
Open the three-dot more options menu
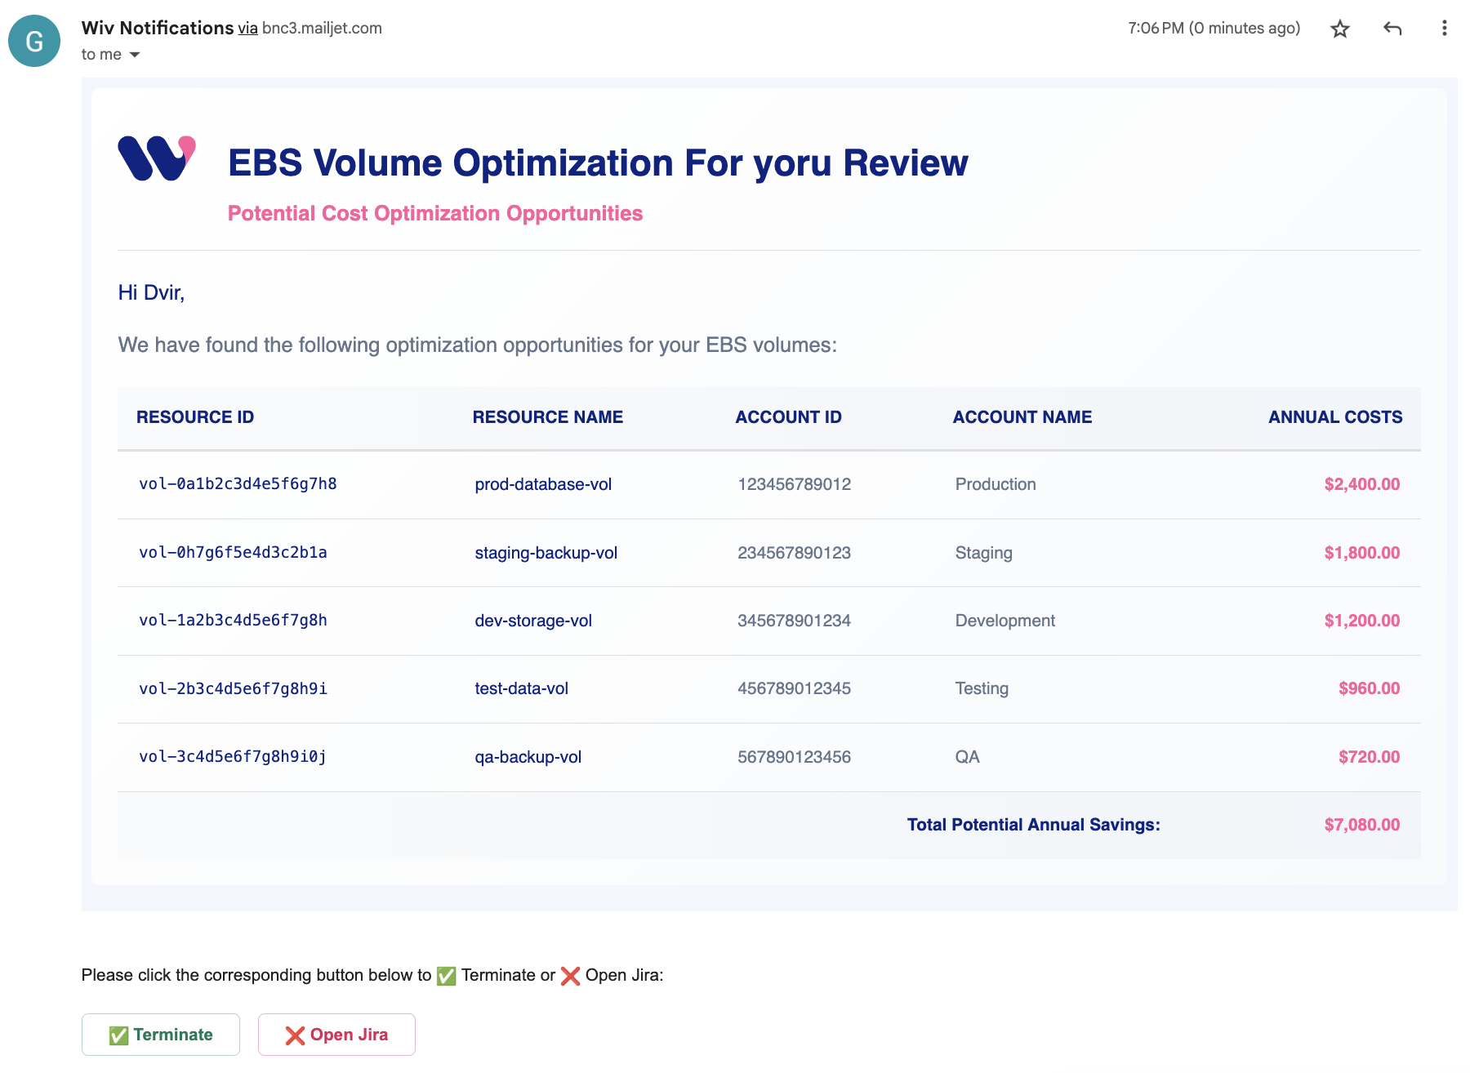tap(1444, 29)
